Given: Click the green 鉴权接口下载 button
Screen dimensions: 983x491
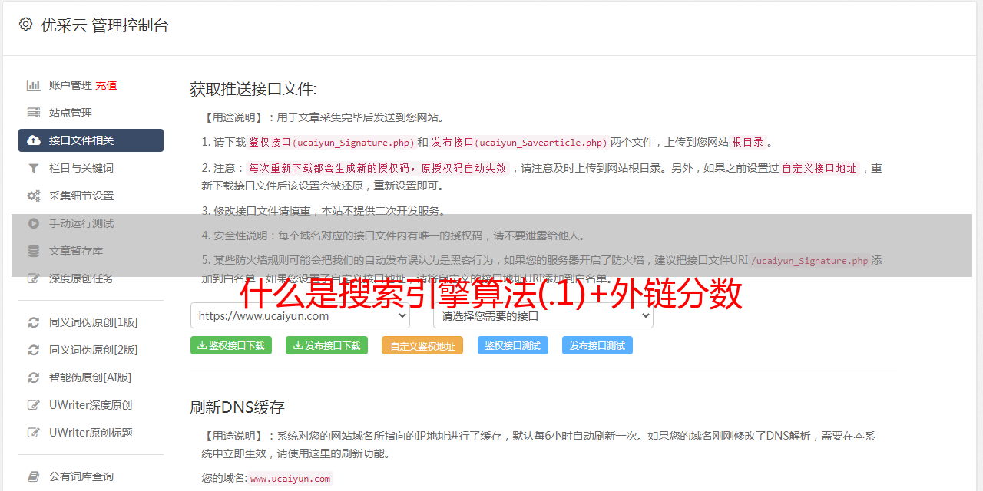Looking at the screenshot, I should (231, 345).
